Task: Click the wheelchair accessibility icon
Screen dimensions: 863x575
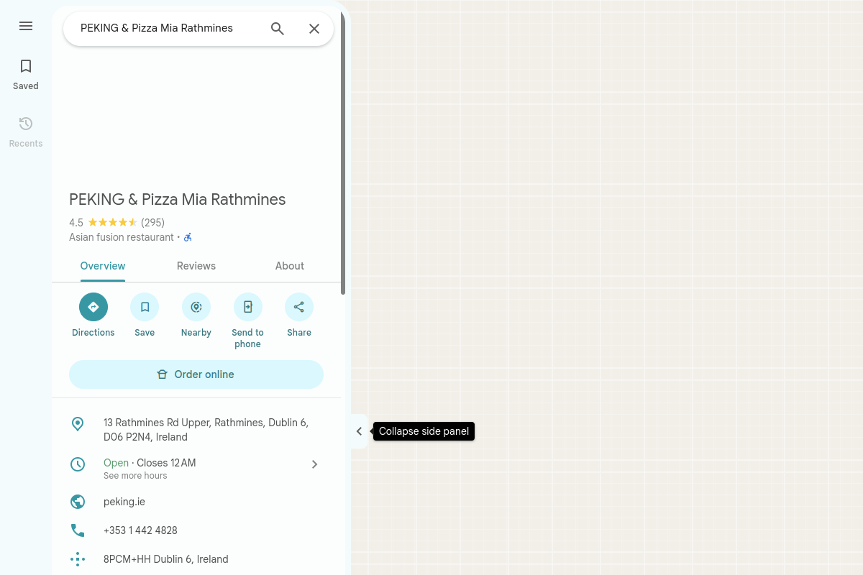Action: (x=188, y=237)
